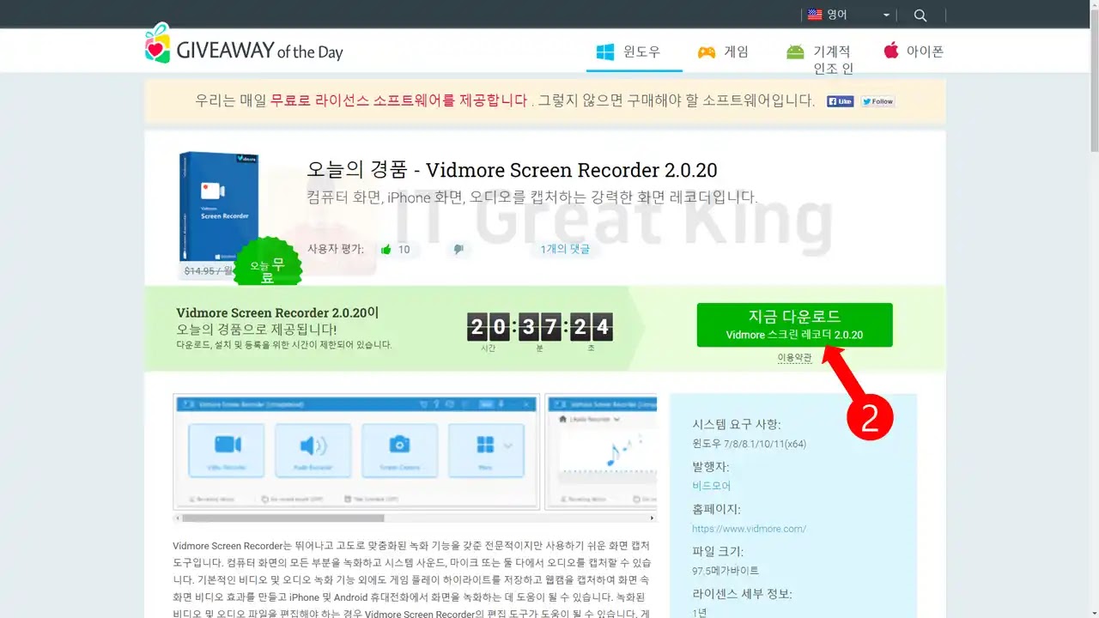
Task: Click the 지금 다운로드 download button
Action: point(794,324)
